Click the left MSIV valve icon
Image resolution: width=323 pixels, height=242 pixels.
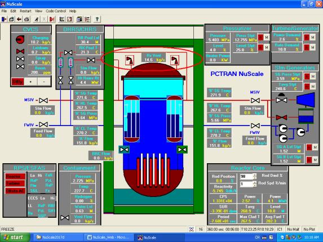[x=43, y=100]
